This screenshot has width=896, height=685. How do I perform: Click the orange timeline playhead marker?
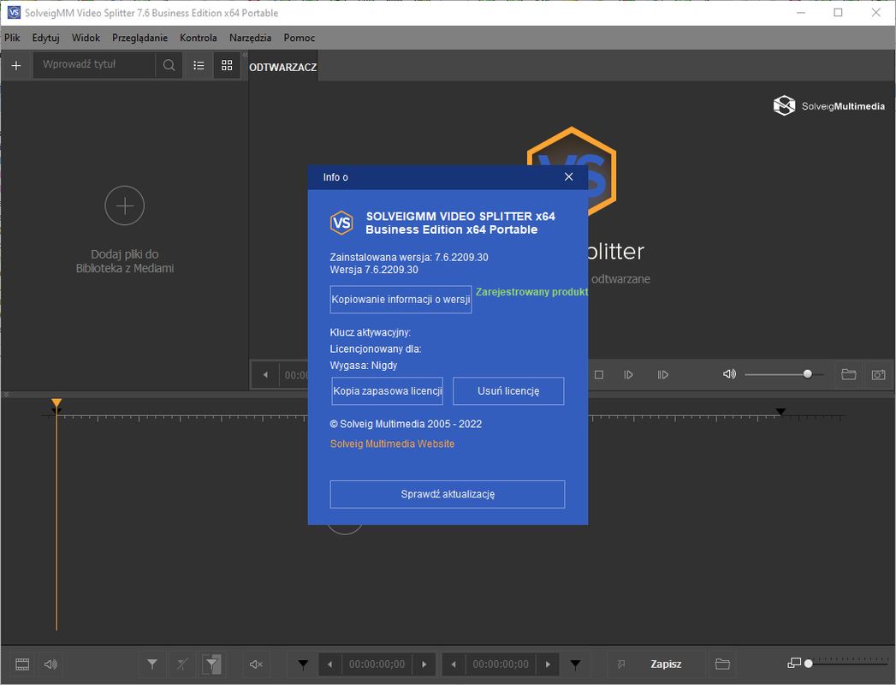56,403
